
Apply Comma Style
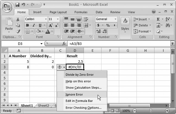click(x=114, y=25)
